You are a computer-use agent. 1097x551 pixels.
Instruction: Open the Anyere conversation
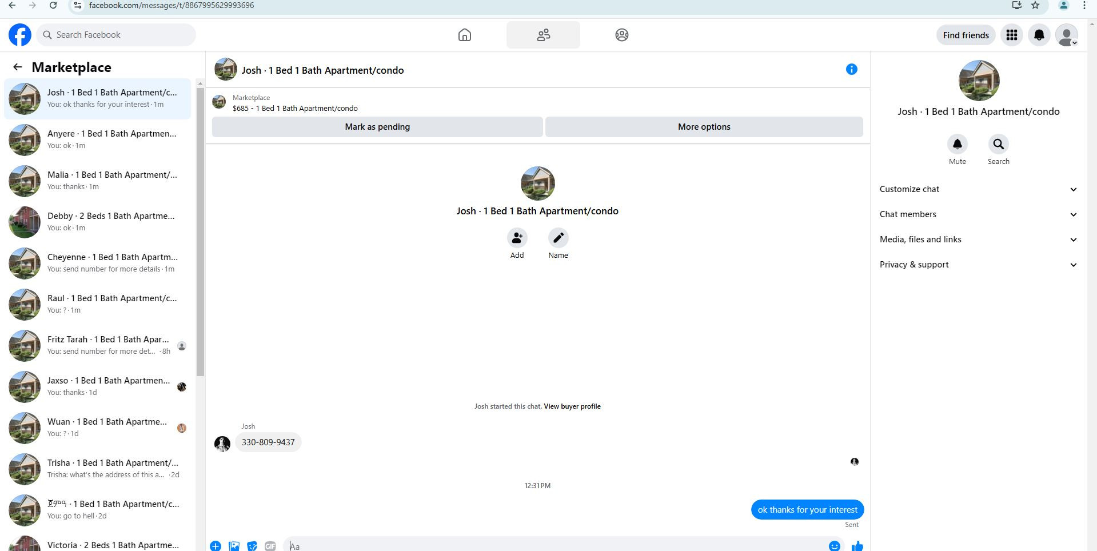(x=98, y=140)
